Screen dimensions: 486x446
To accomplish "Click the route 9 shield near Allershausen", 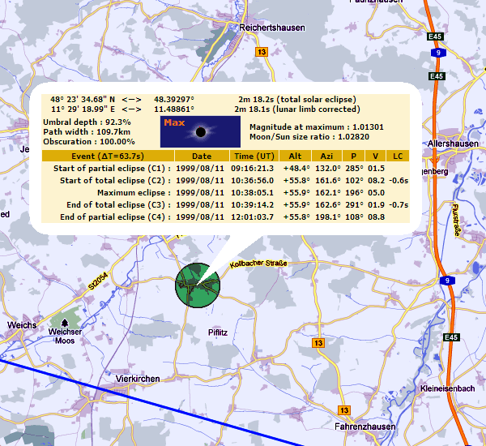I will tap(436, 54).
